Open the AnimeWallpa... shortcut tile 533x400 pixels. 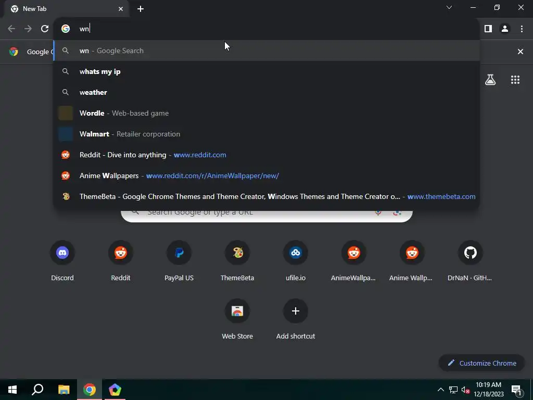pyautogui.click(x=353, y=261)
